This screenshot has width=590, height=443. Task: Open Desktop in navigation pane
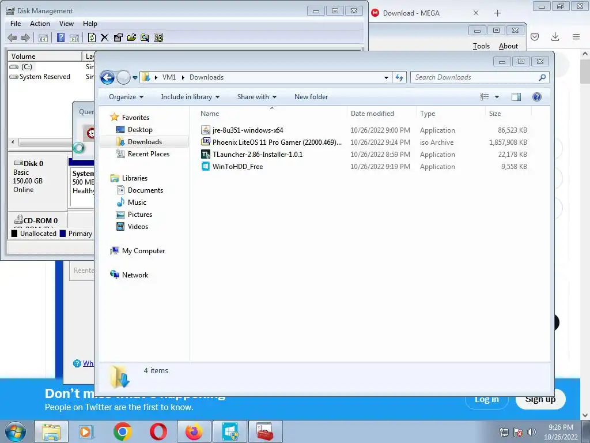point(140,130)
